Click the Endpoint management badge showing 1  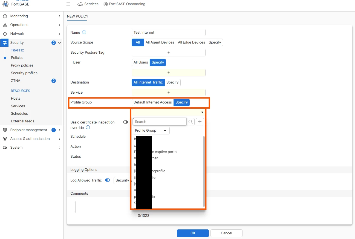[54, 130]
